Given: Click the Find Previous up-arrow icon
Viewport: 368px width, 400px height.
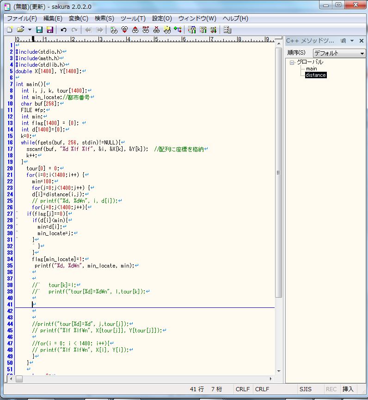Looking at the screenshot, I should (x=135, y=30).
